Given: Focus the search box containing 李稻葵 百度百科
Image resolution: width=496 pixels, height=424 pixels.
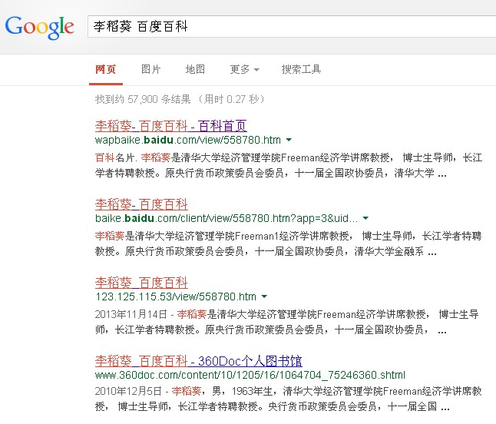Looking at the screenshot, I should point(292,27).
